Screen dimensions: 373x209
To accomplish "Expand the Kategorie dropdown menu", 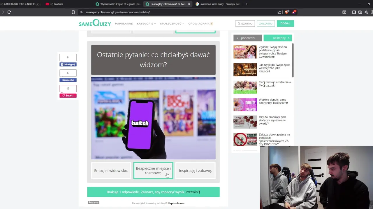I will [x=146, y=24].
